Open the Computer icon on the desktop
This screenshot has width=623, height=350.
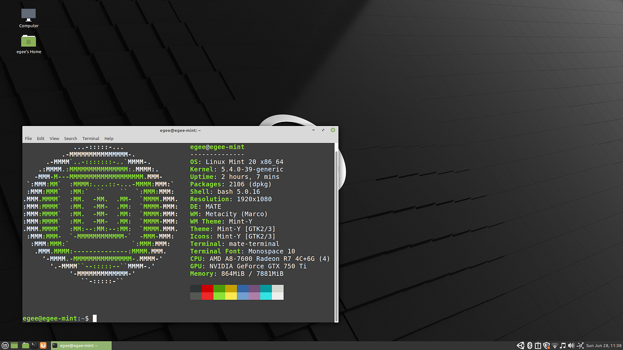tap(29, 16)
